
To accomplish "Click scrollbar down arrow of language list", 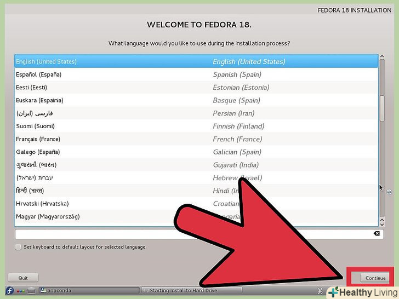I will click(x=381, y=225).
